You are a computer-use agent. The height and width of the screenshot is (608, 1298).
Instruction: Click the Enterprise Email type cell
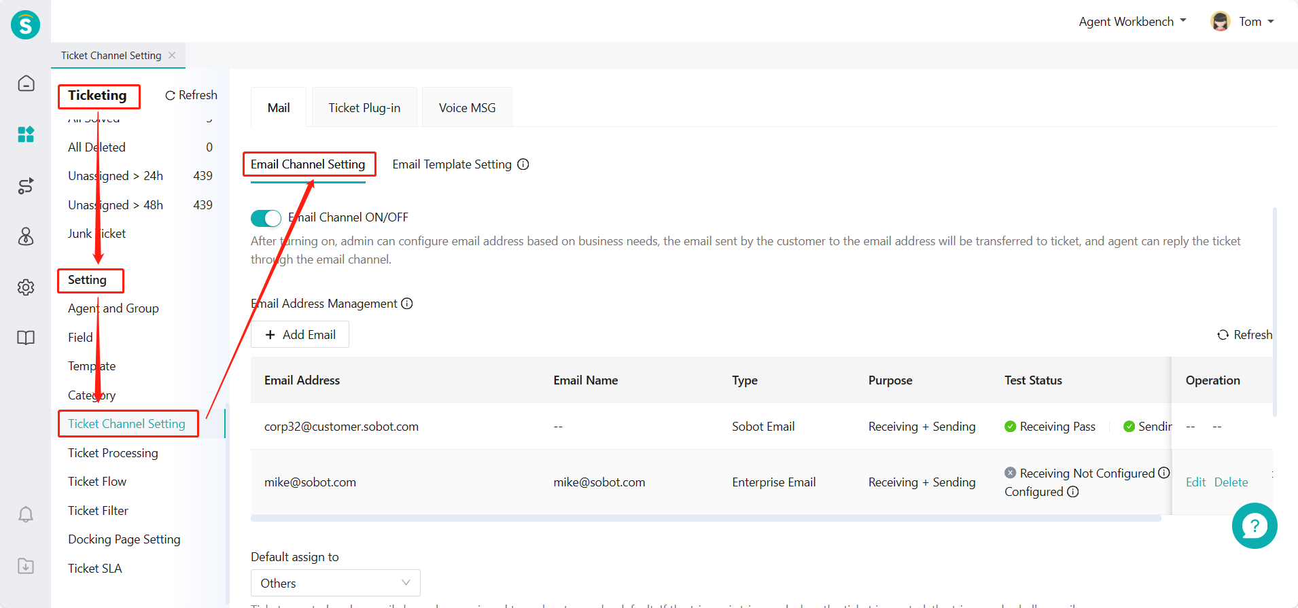(773, 482)
